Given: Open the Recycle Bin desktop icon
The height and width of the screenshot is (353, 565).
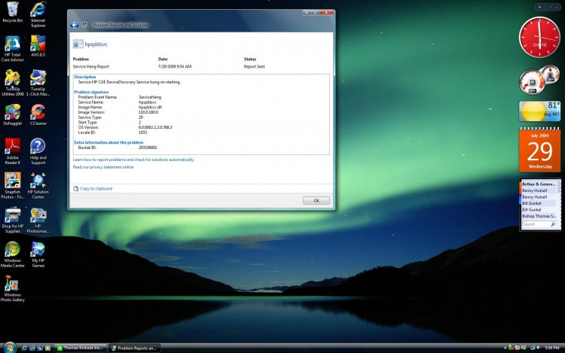Looking at the screenshot, I should tap(12, 11).
